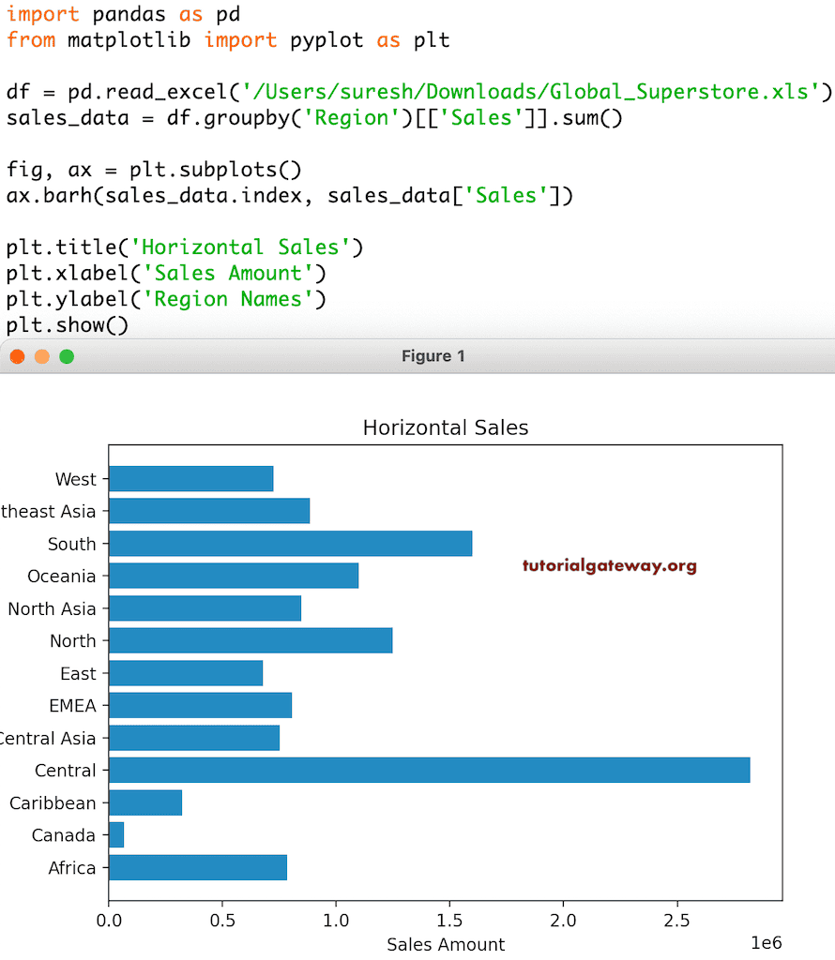Click the red close button on Figure 1
The height and width of the screenshot is (960, 835).
(x=16, y=356)
